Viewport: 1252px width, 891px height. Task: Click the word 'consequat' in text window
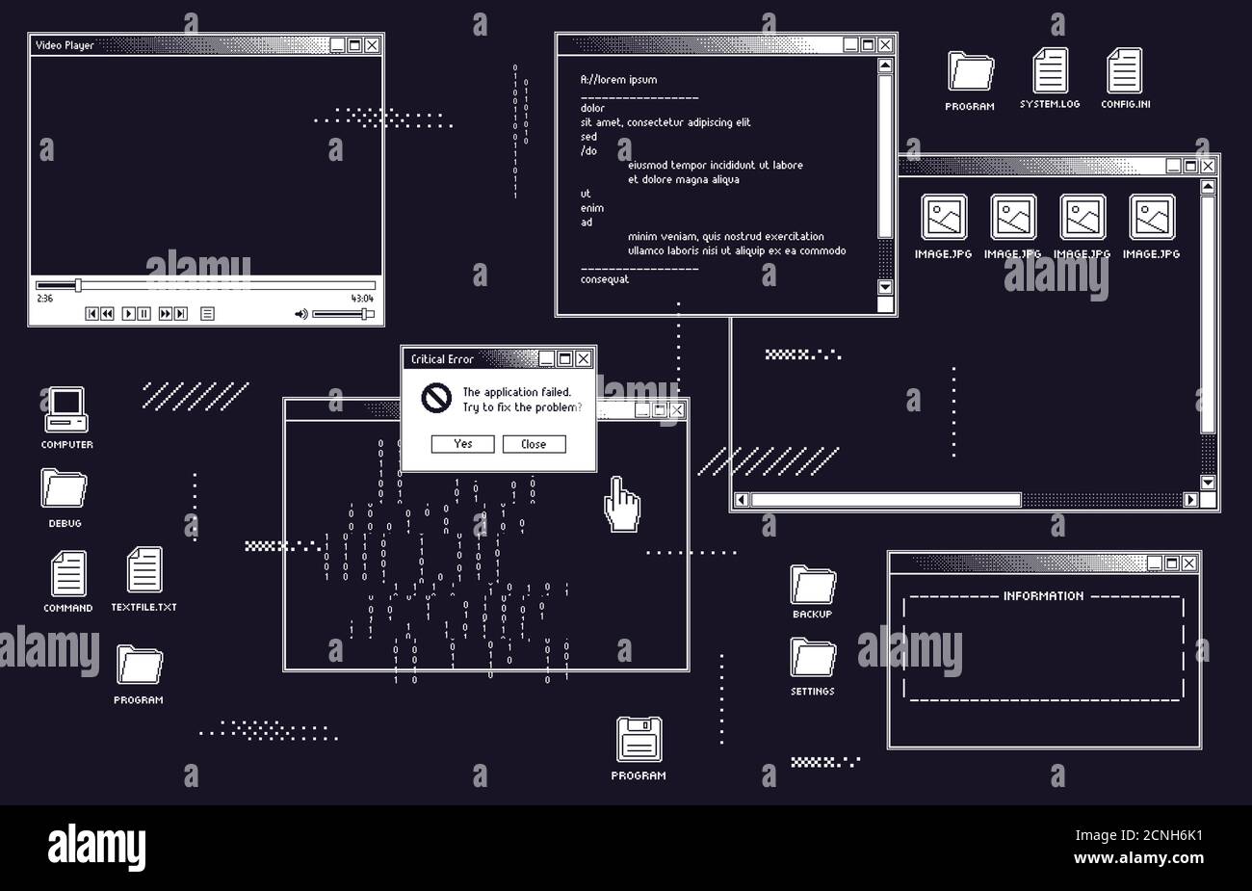pos(605,279)
